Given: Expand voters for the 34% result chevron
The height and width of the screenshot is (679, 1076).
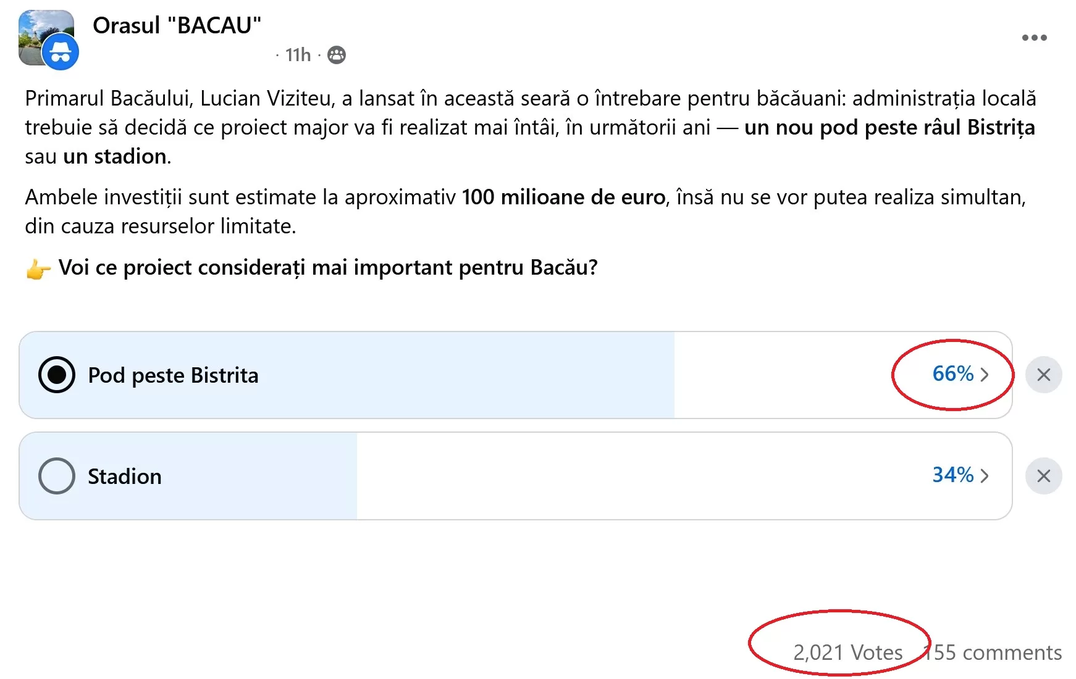Looking at the screenshot, I should [985, 476].
